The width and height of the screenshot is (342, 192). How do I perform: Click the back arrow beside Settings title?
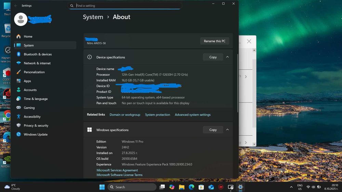tap(16, 6)
